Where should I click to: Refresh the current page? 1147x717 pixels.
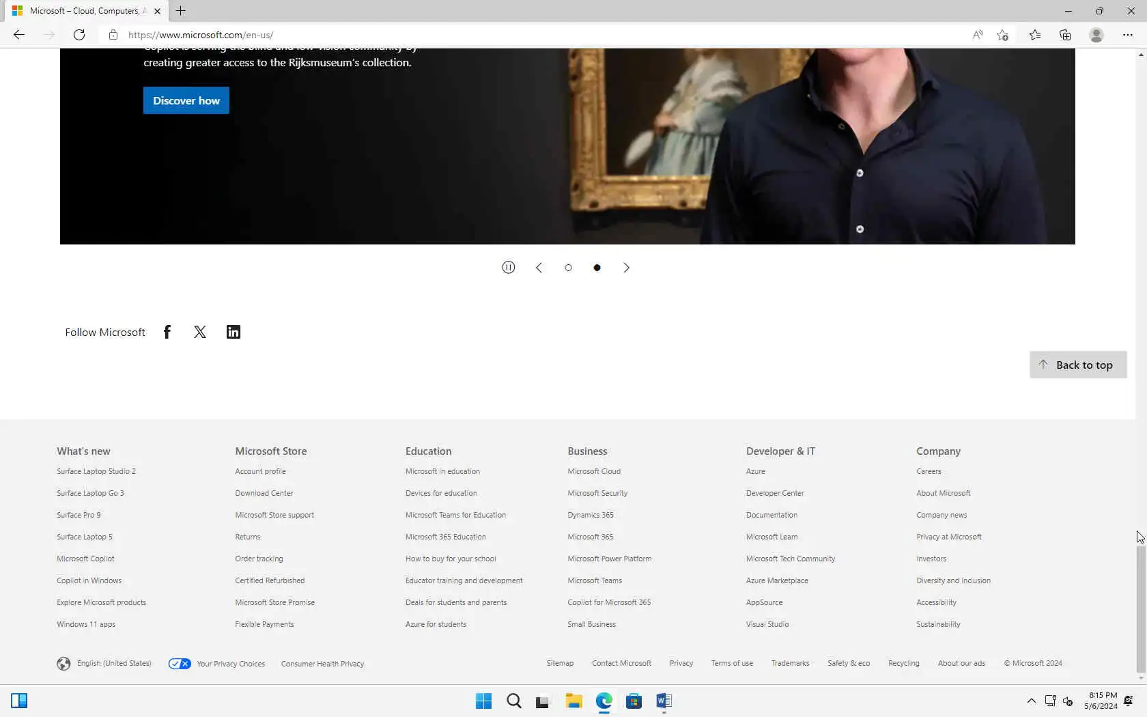click(x=79, y=35)
